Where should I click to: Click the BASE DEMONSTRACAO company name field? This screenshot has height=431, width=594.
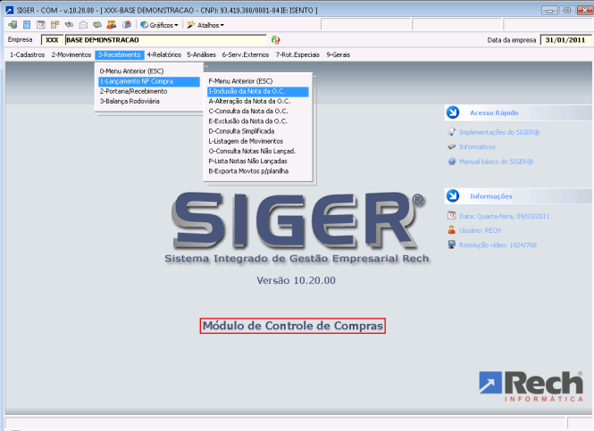pos(166,40)
